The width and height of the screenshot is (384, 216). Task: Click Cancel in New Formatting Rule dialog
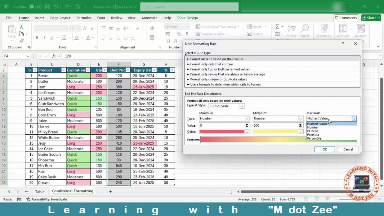[x=348, y=149]
